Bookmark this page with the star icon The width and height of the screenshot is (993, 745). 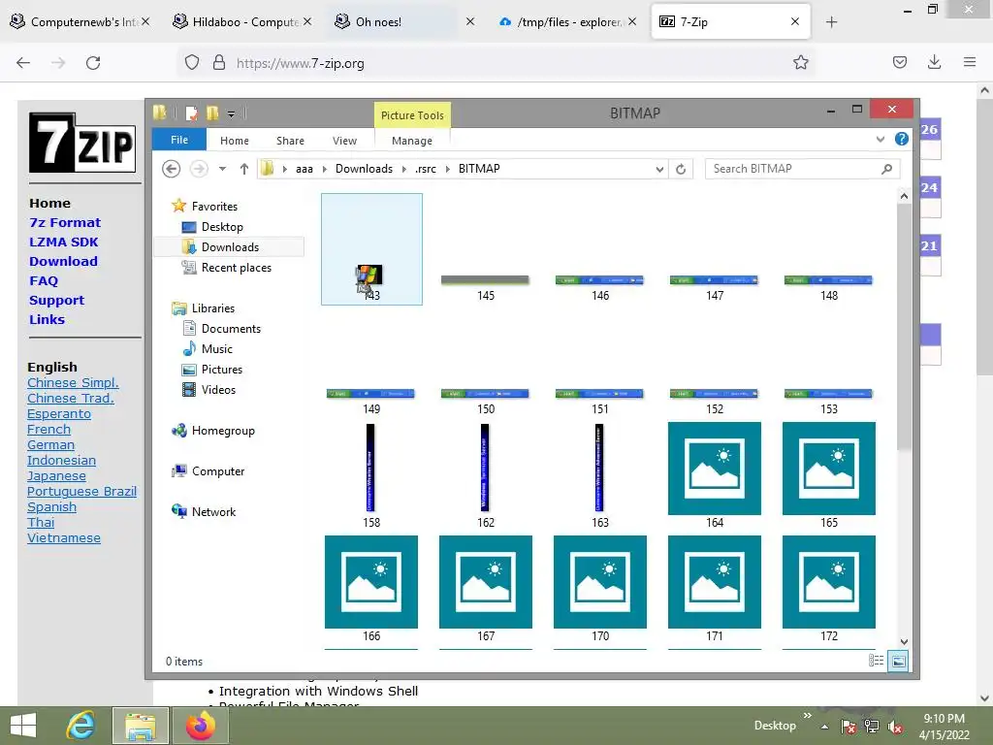[x=800, y=62]
